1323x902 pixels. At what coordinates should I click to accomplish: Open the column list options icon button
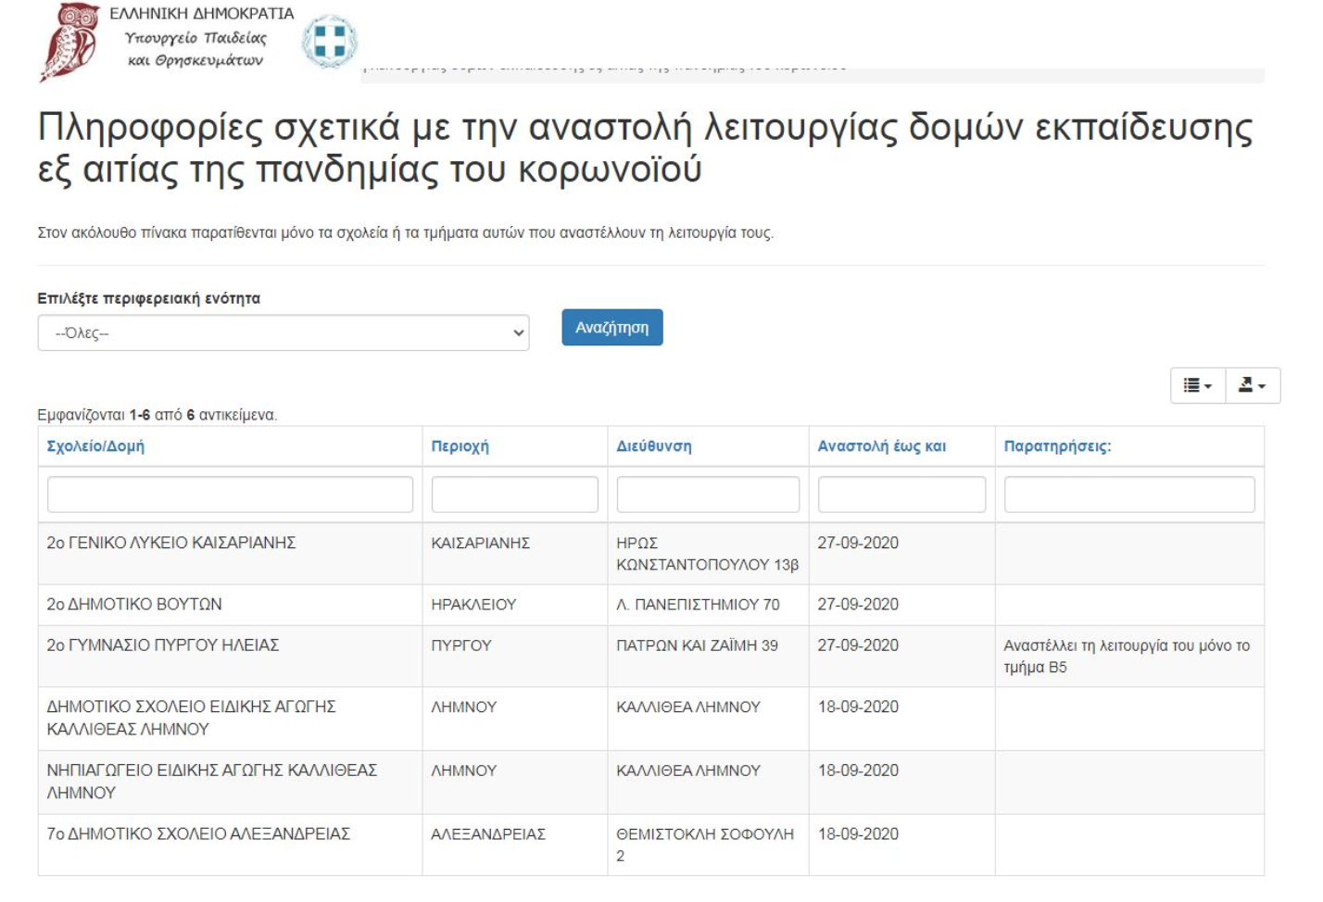[1197, 385]
